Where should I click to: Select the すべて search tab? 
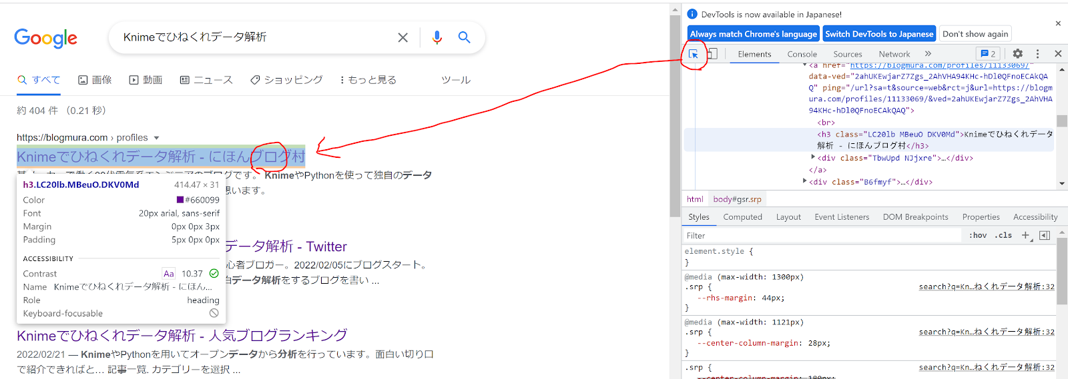coord(39,80)
